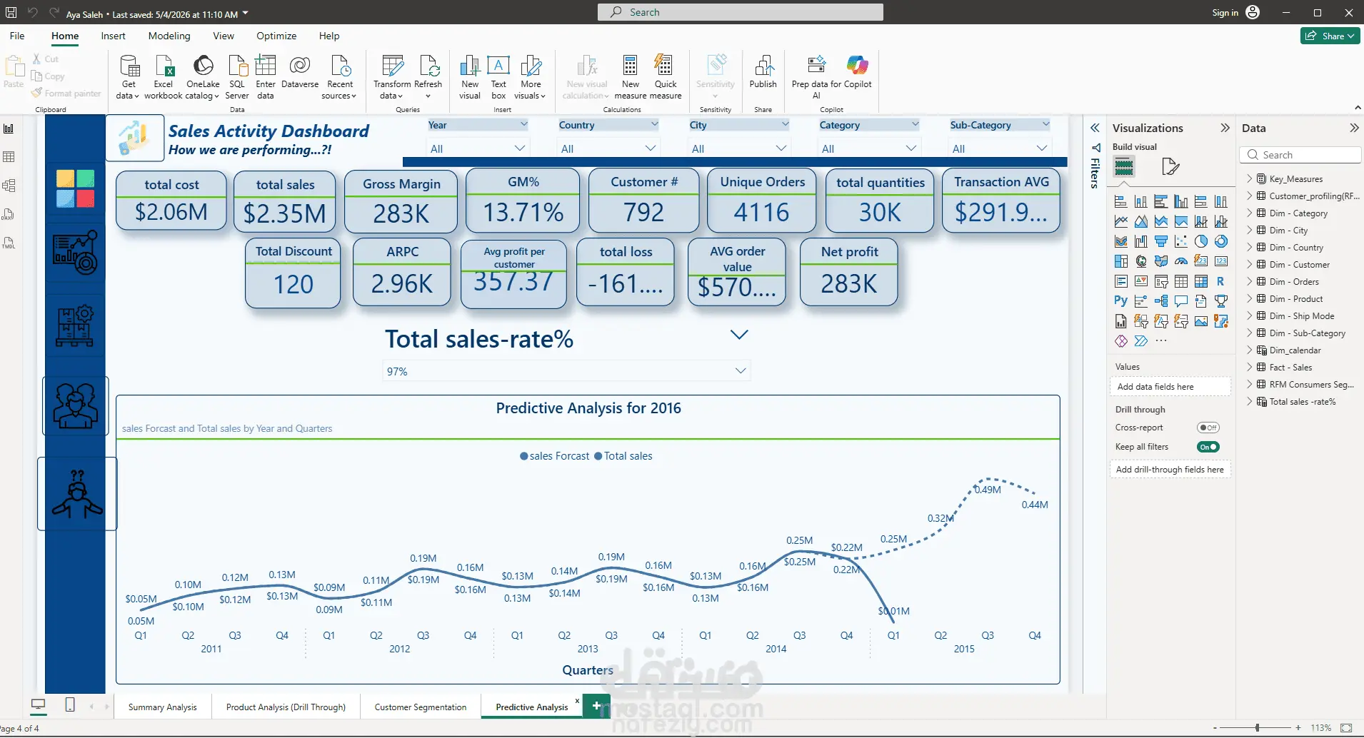The width and height of the screenshot is (1364, 738).
Task: Click the Quick measure icon
Action: click(665, 77)
